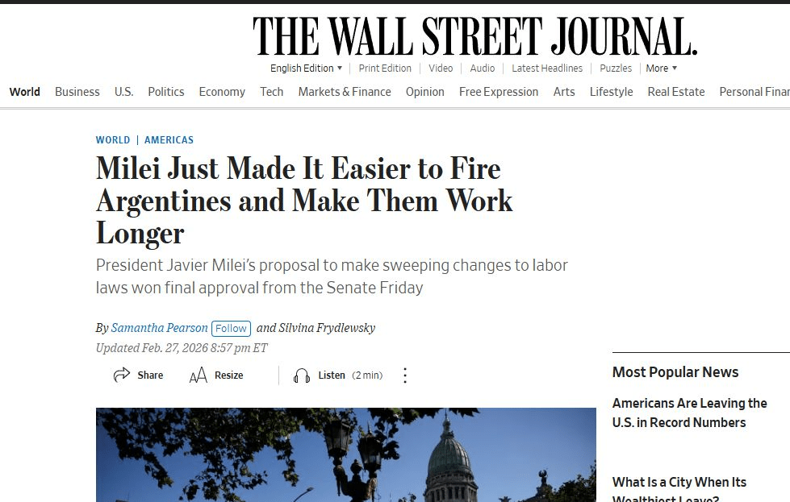Toggle Follow for Samantha Pearson
This screenshot has height=502, width=790.
(231, 329)
